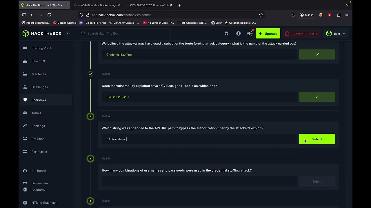Image resolution: width=371 pixels, height=208 pixels.
Task: Open Challenges in the sidebar
Action: point(39,87)
